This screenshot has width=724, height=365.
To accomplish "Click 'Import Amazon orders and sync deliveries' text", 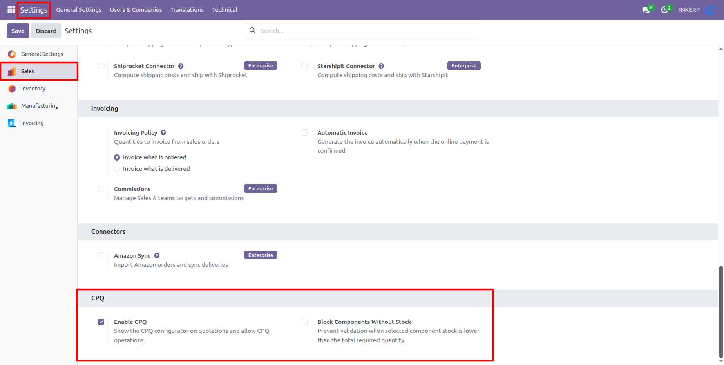I will pyautogui.click(x=171, y=265).
